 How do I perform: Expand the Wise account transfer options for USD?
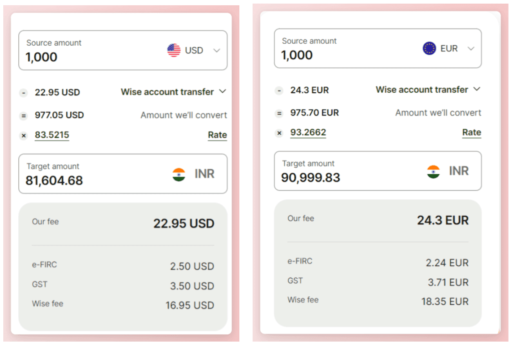[223, 92]
